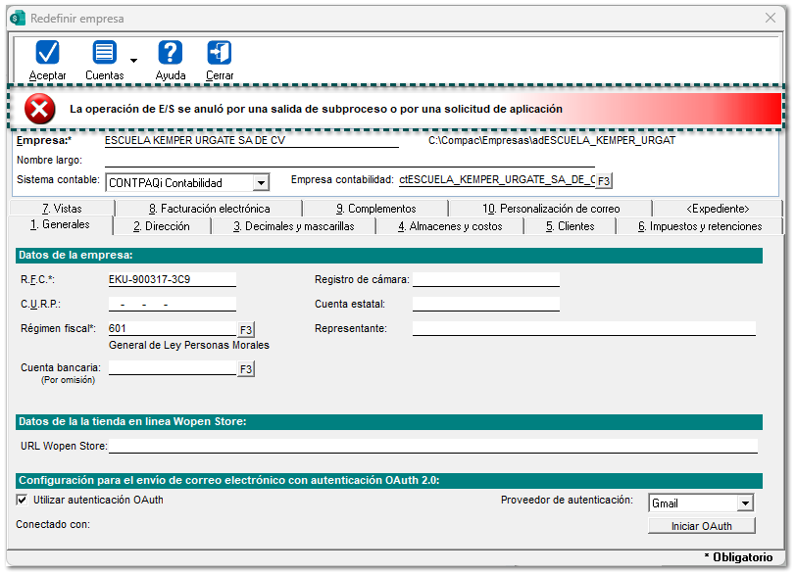Image resolution: width=796 pixels, height=575 pixels.
Task: Open the Proveedor de autenticación dropdown
Action: 745,503
